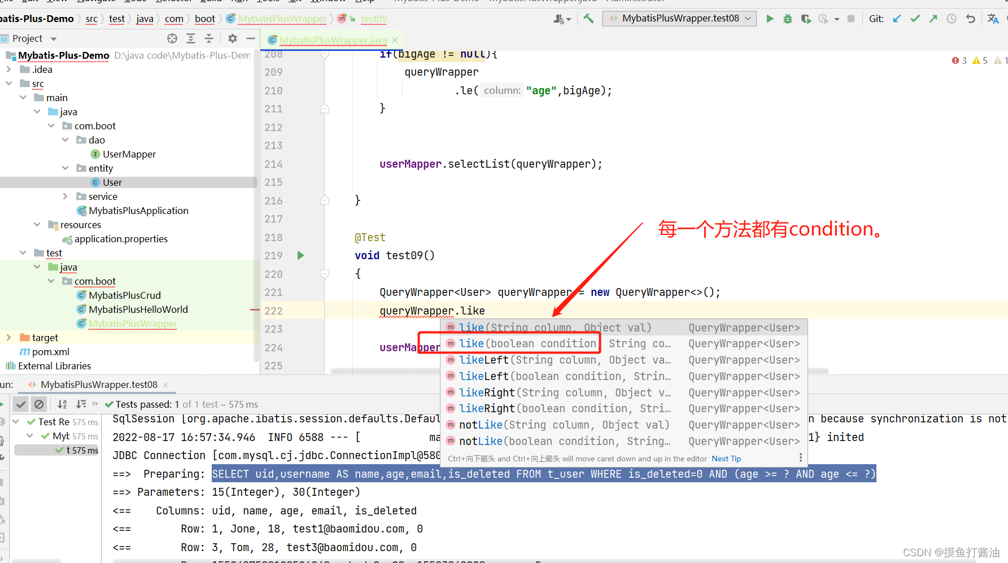The width and height of the screenshot is (1008, 563).
Task: Collapse the dao package
Action: 66,140
